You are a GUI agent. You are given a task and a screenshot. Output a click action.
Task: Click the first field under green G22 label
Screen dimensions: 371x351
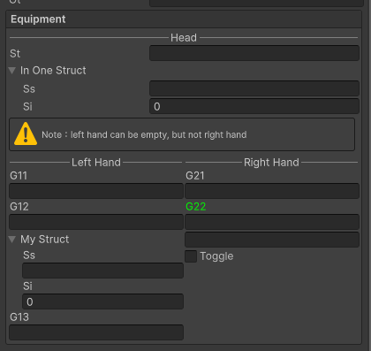click(272, 222)
